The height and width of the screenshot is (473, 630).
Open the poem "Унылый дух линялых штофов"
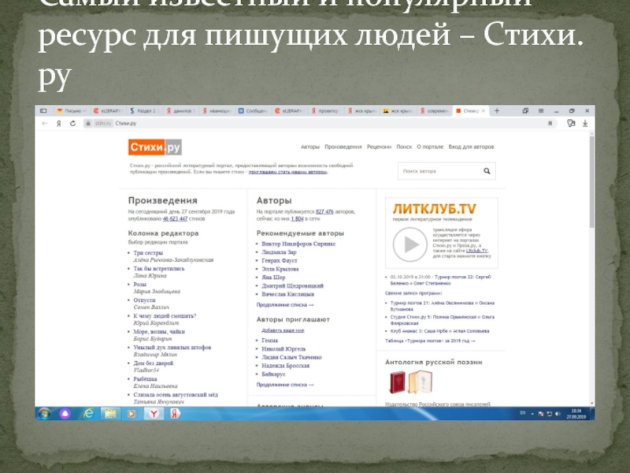(x=172, y=348)
